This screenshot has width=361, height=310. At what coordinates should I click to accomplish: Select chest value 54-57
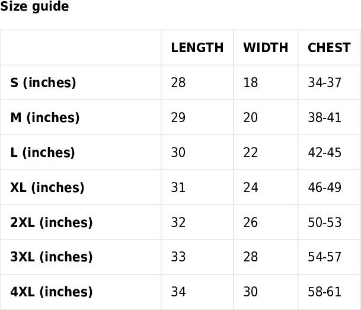point(325,257)
